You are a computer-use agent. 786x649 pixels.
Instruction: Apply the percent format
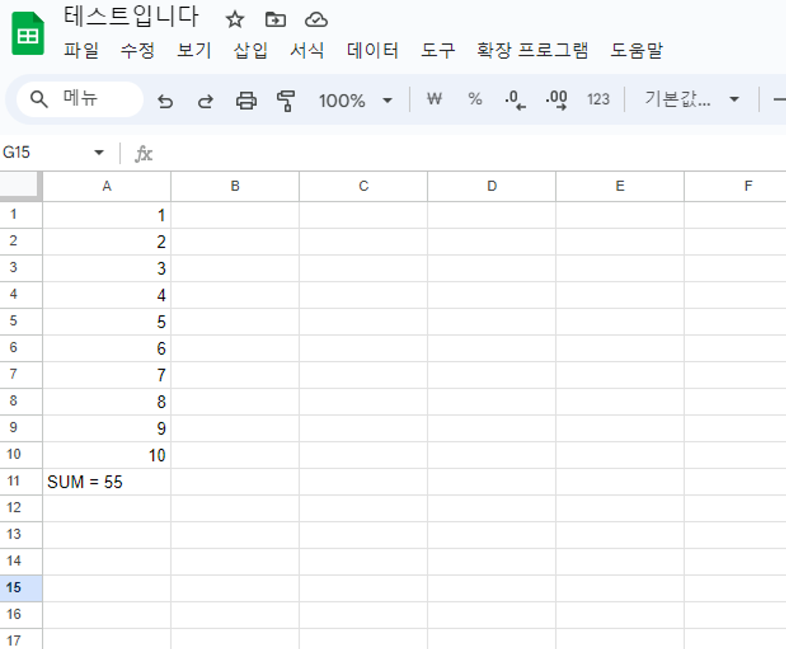click(475, 99)
